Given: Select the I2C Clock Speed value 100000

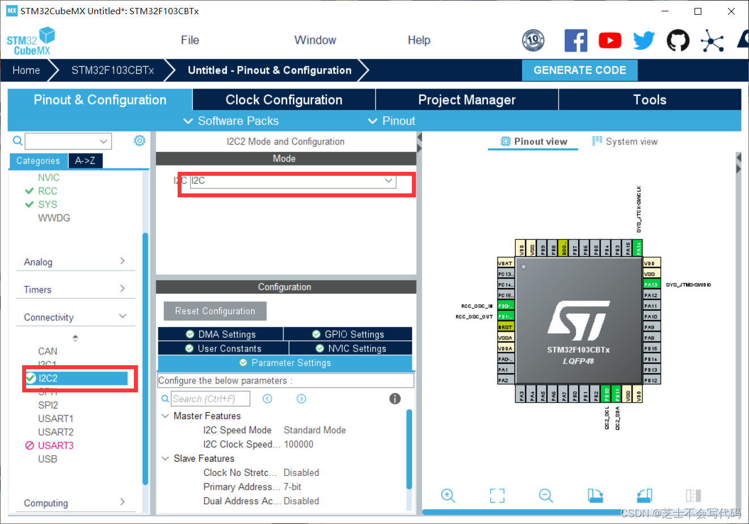Looking at the screenshot, I should click(x=298, y=445).
